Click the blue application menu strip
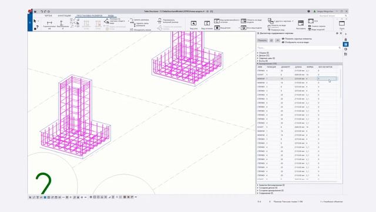The image size is (376, 212). tap(30, 22)
